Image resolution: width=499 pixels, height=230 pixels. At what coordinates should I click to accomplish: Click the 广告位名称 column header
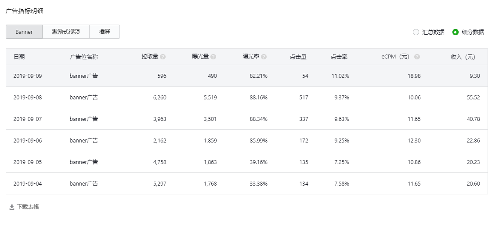click(84, 57)
